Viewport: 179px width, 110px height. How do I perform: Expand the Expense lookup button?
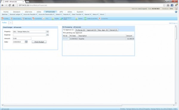click(x=48, y=35)
